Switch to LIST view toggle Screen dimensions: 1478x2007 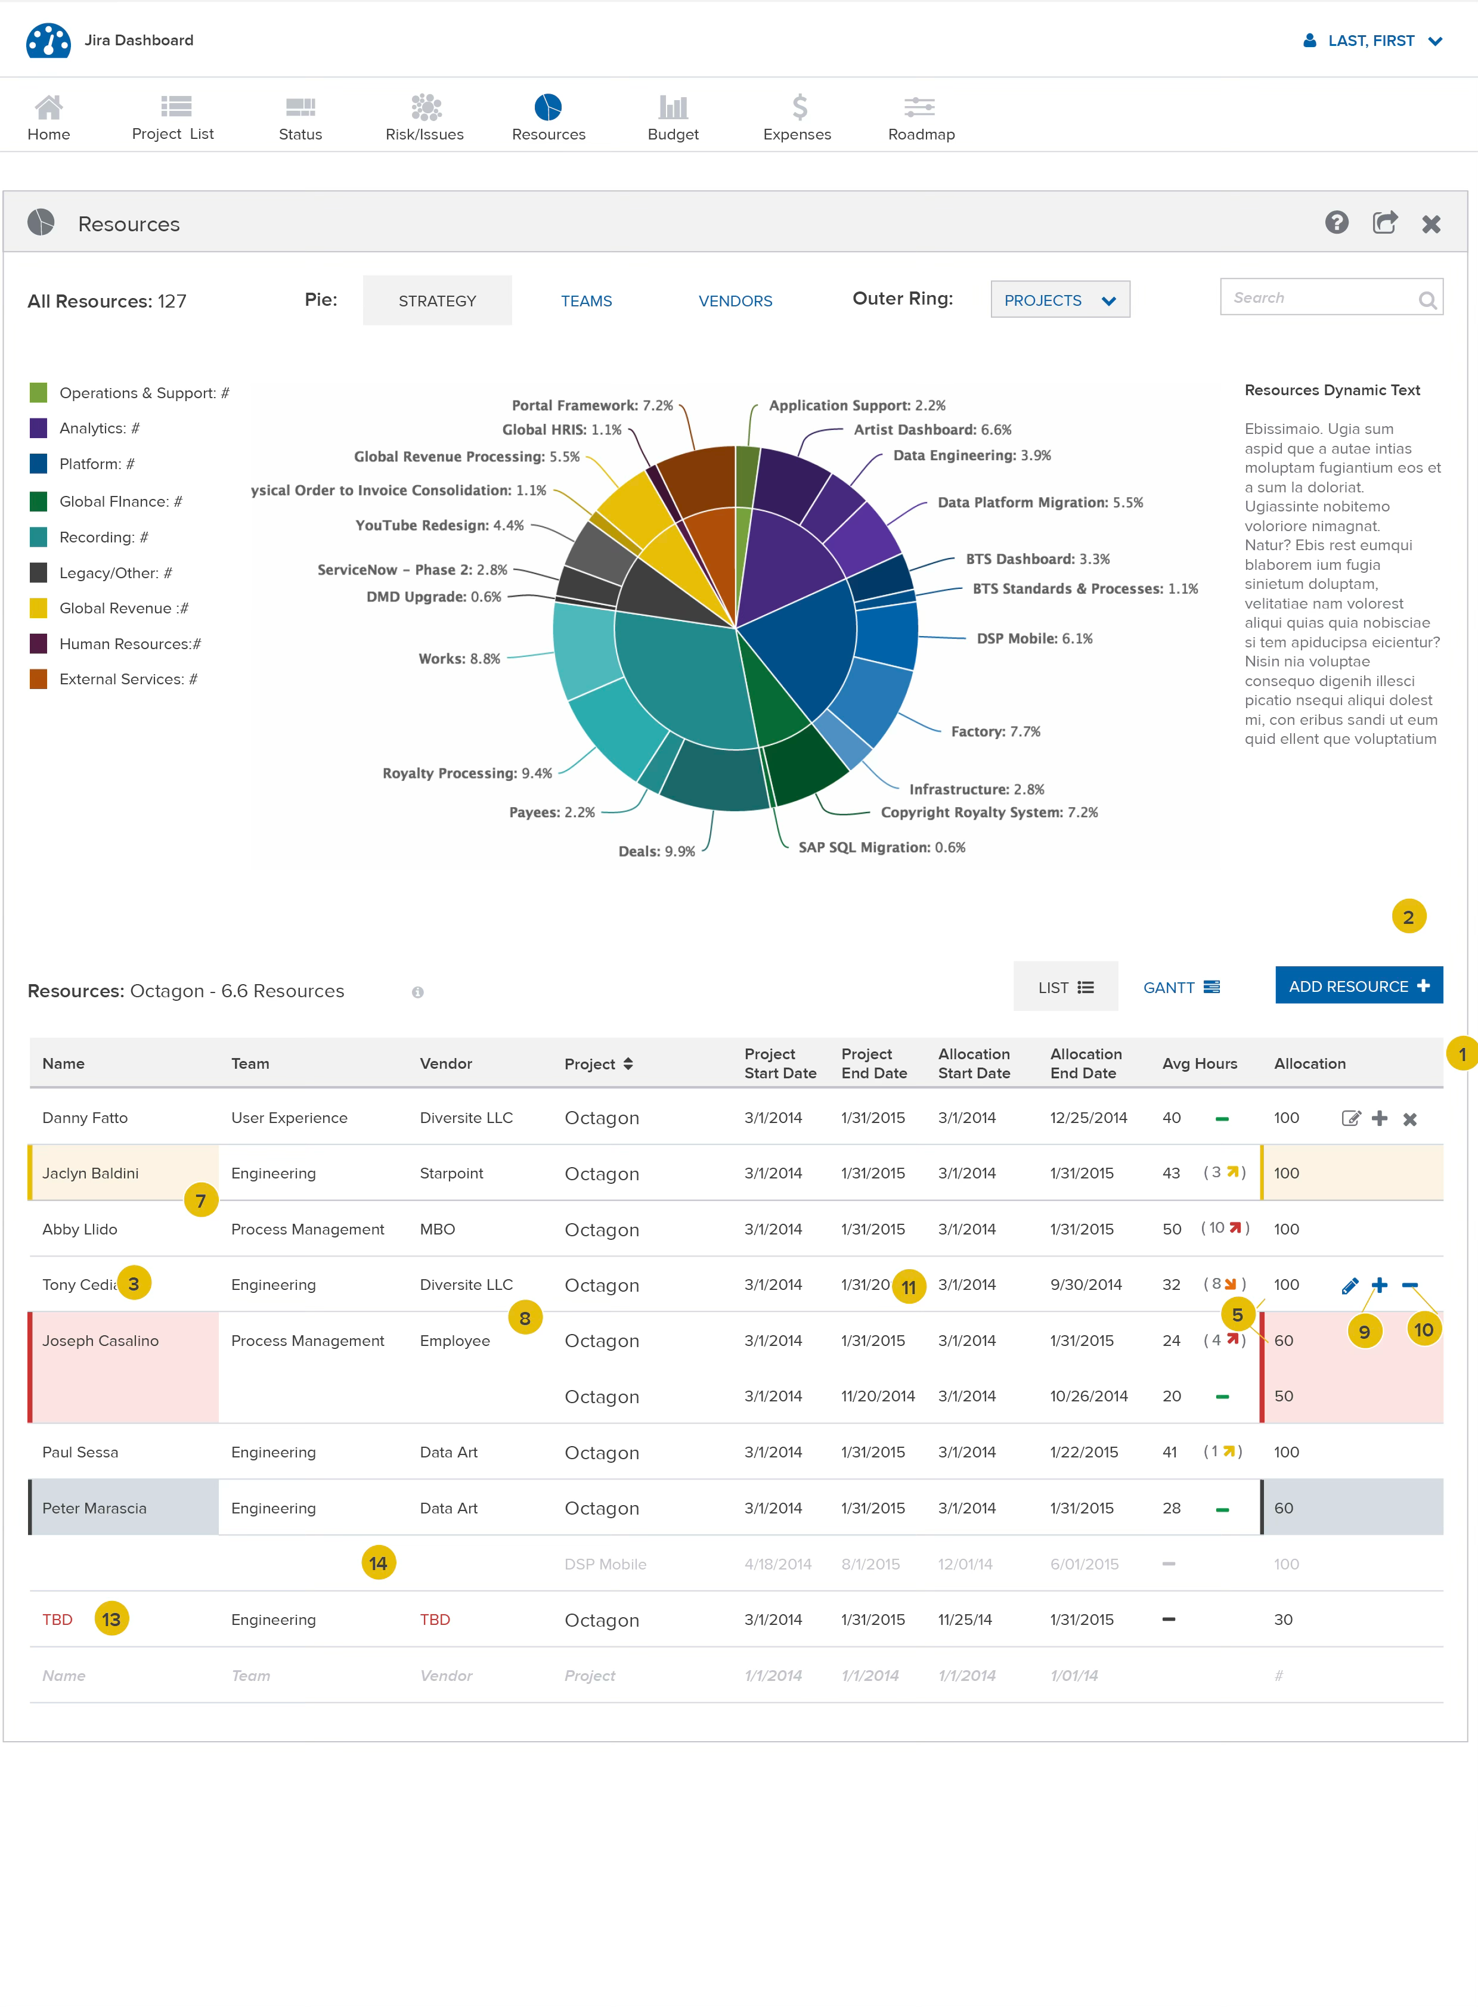pos(1065,987)
